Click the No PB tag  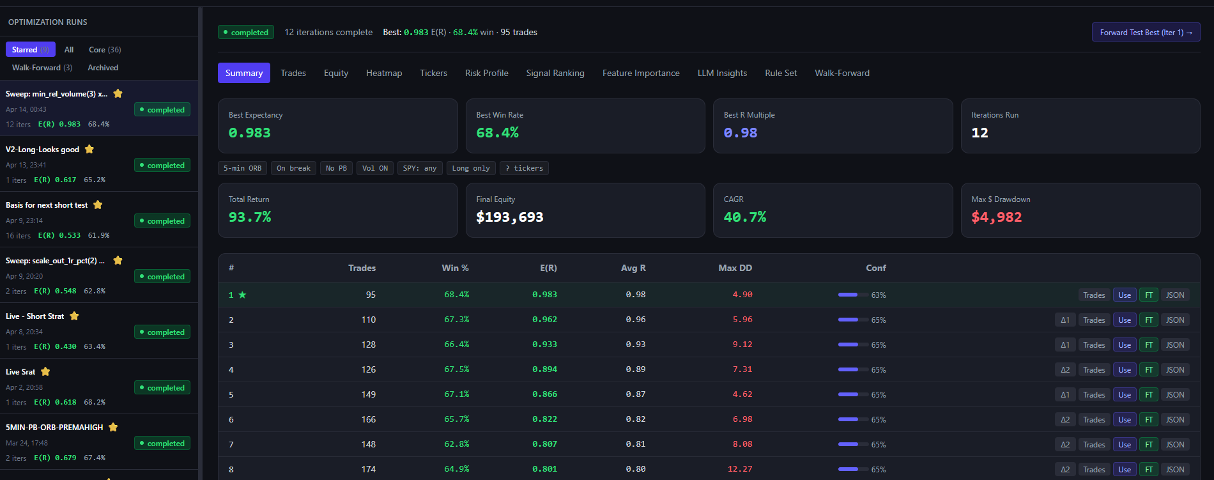(336, 168)
